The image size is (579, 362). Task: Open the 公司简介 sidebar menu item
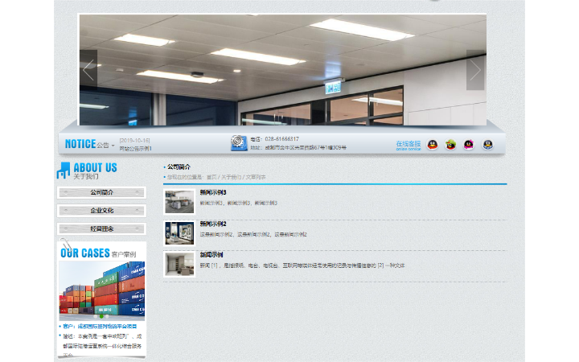click(x=102, y=193)
